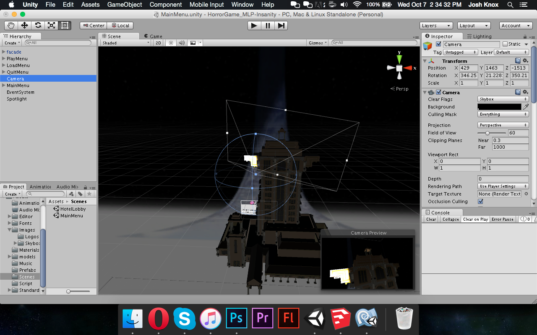The width and height of the screenshot is (537, 335).
Task: Open Spotlight search in menu bar
Action: pyautogui.click(x=510, y=5)
